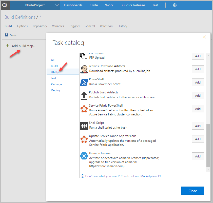Image resolution: width=213 pixels, height=203 pixels.
Task: Add the PowerShell task
Action: (x=198, y=83)
